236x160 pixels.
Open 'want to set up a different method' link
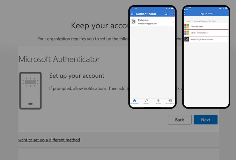pos(49,140)
